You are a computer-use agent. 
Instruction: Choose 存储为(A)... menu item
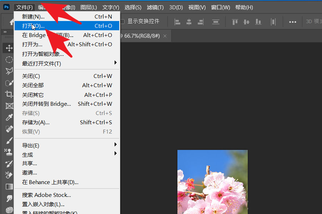coord(67,122)
